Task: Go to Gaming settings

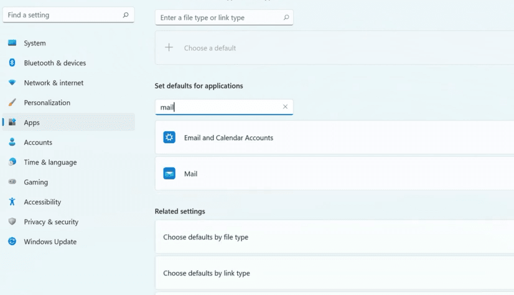Action: 68,182
